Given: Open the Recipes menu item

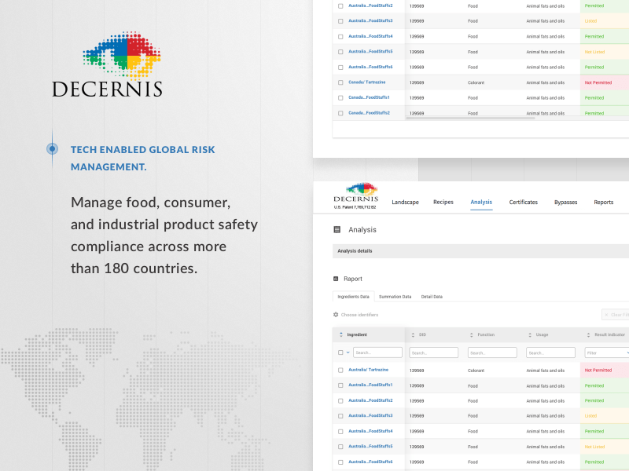Looking at the screenshot, I should [x=443, y=202].
